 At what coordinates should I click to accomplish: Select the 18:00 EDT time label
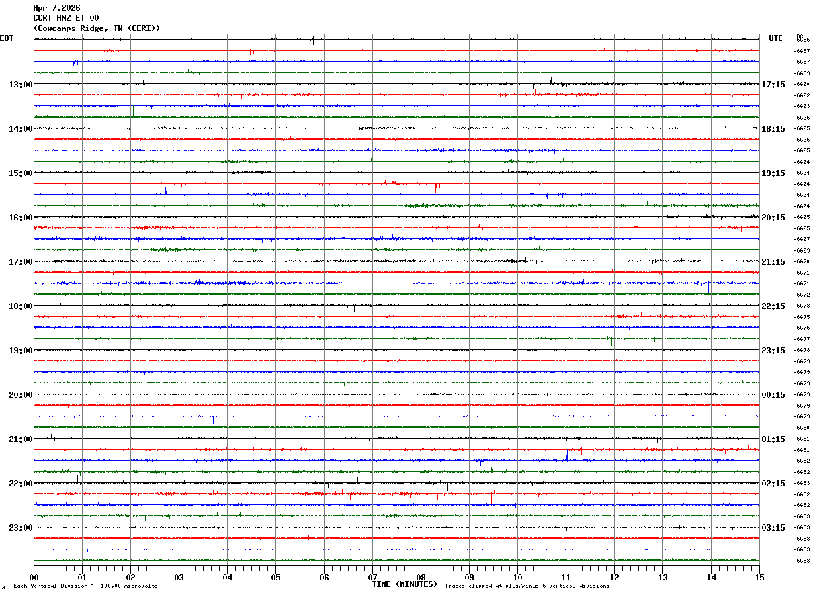point(21,306)
